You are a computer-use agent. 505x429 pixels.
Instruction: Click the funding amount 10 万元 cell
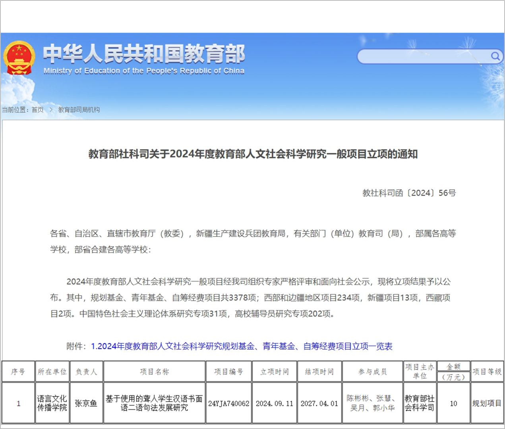454,404
